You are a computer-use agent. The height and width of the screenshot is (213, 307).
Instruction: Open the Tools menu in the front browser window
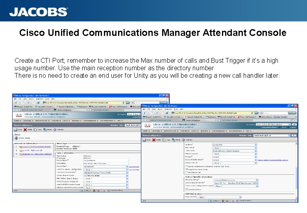coord(176,109)
